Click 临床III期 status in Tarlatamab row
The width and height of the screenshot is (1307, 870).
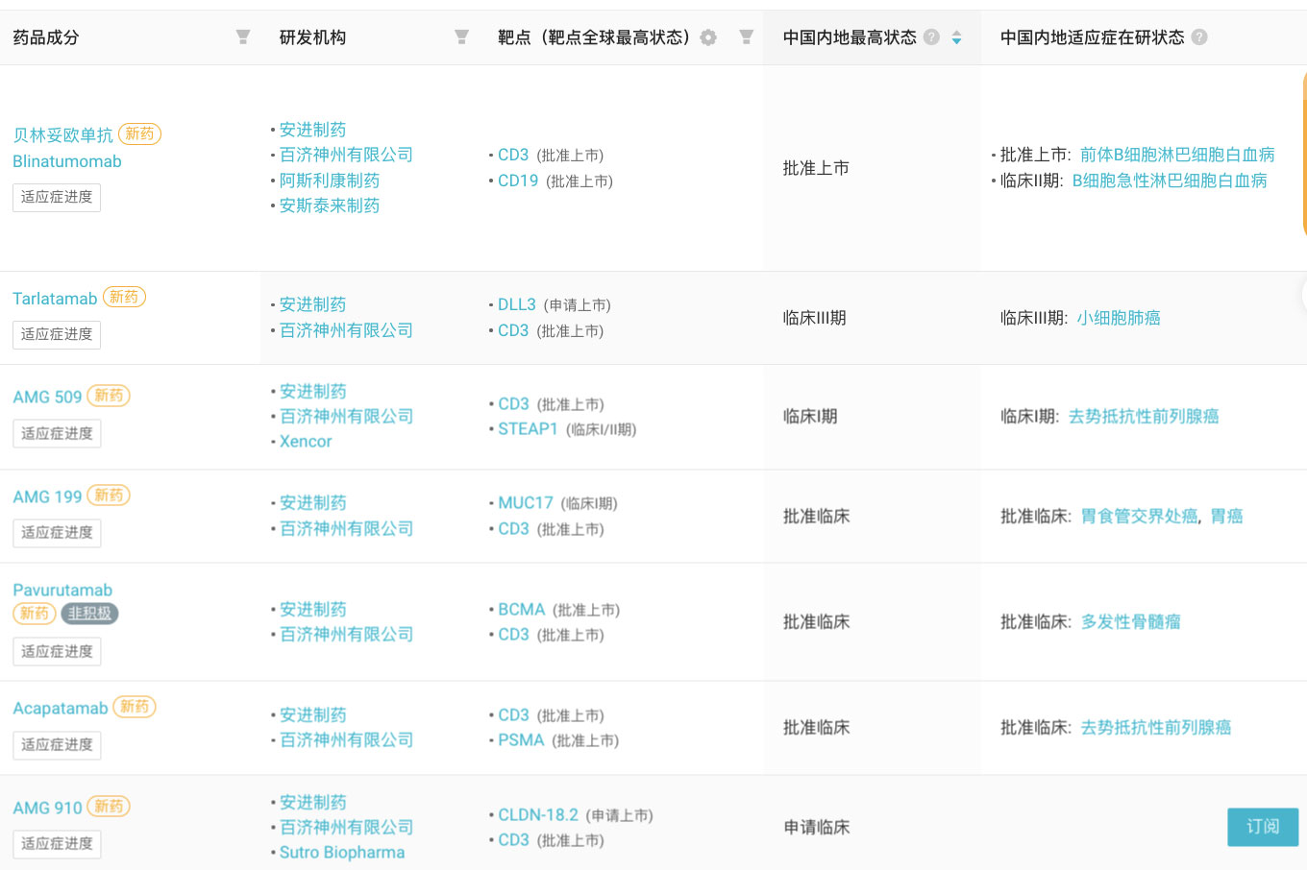(x=815, y=318)
